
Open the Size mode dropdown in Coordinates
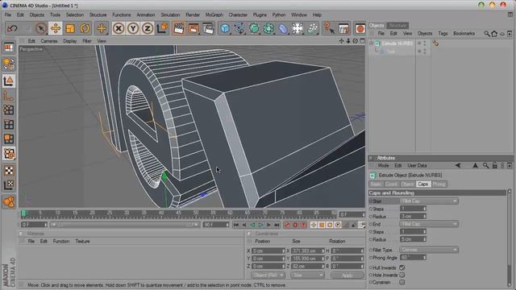coord(307,275)
